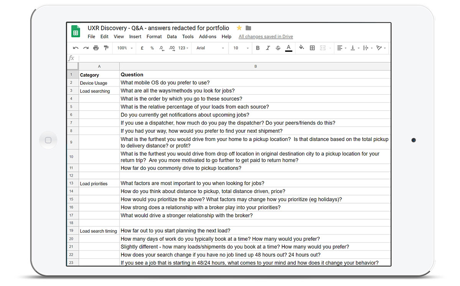Select row 12 header
This screenshot has height=286, width=460.
pos(73,176)
